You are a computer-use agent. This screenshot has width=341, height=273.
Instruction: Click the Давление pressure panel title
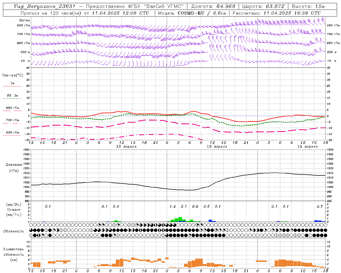(x=14, y=165)
